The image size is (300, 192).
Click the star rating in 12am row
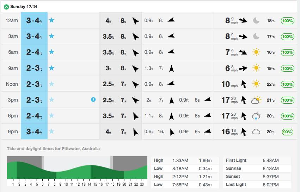(x=51, y=20)
